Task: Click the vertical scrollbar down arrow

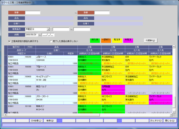Action: 174,112
